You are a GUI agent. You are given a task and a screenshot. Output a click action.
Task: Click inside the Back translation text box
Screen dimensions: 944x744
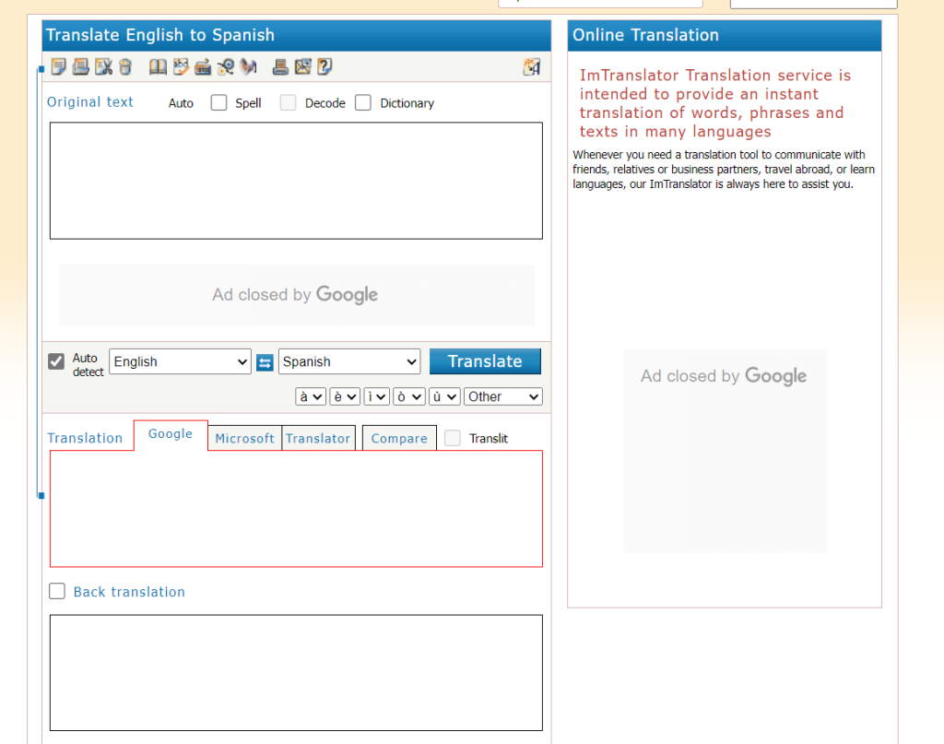(x=296, y=672)
